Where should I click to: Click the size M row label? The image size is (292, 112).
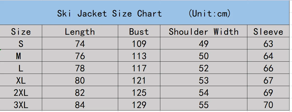click(19, 56)
